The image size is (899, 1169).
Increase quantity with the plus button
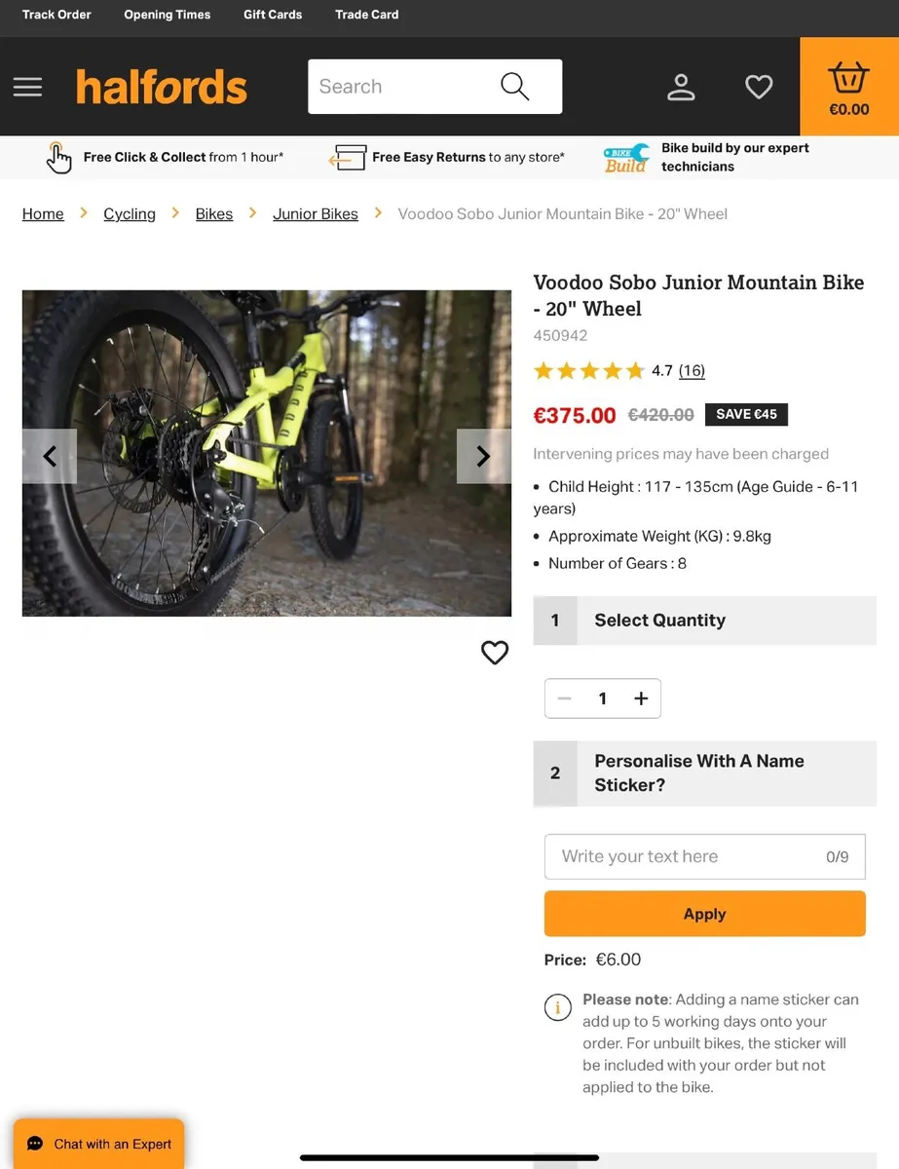pos(641,698)
